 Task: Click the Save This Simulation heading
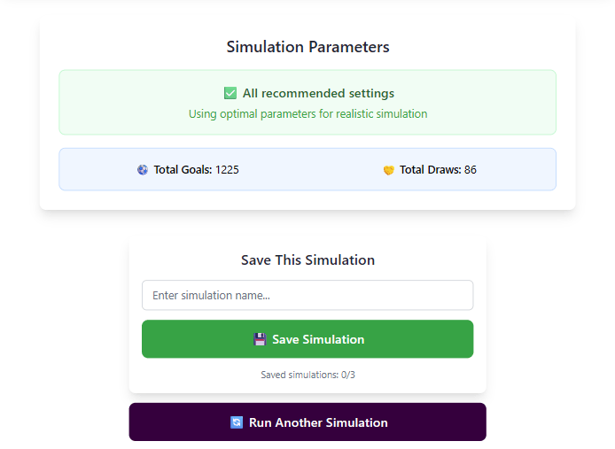click(307, 260)
